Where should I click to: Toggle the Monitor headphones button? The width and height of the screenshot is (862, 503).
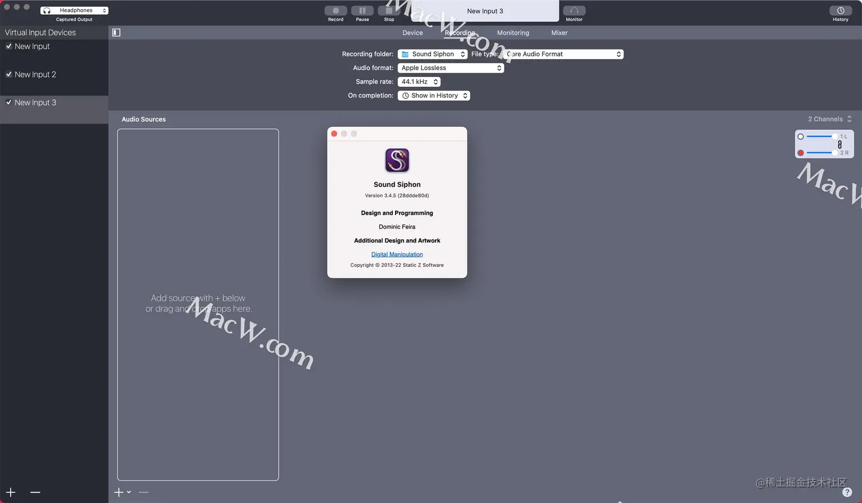(x=574, y=10)
